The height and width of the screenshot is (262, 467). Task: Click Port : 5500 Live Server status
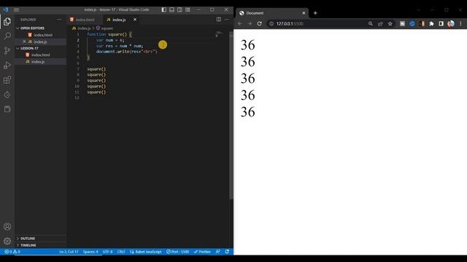coord(177,252)
